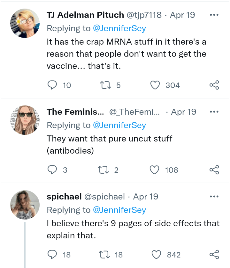Screen dimensions: 230x268
Task: Open @JenniferSey link in spichael's reply
Action: [x=119, y=210]
